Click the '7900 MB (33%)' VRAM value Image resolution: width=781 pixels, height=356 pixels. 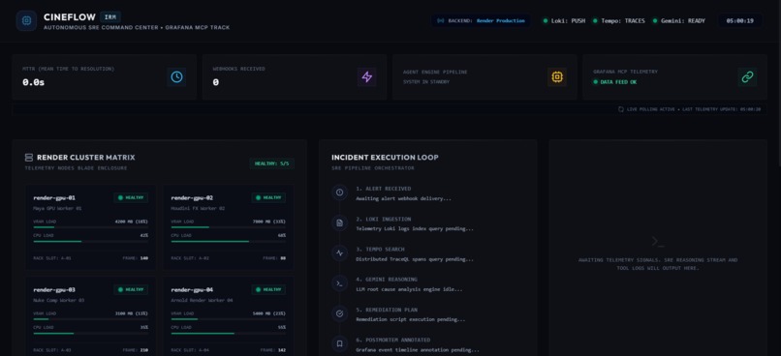(x=269, y=222)
